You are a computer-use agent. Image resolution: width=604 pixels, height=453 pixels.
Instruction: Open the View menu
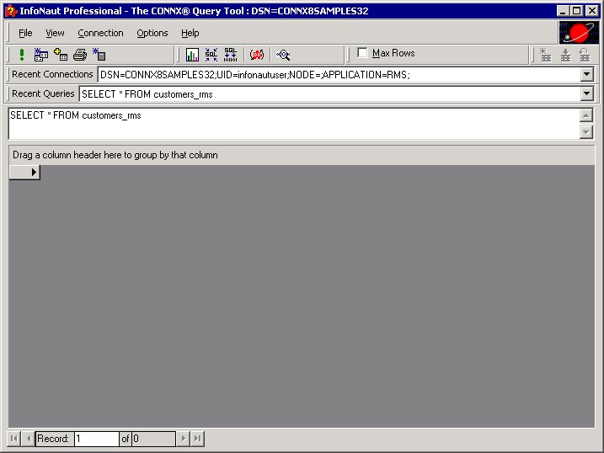55,33
